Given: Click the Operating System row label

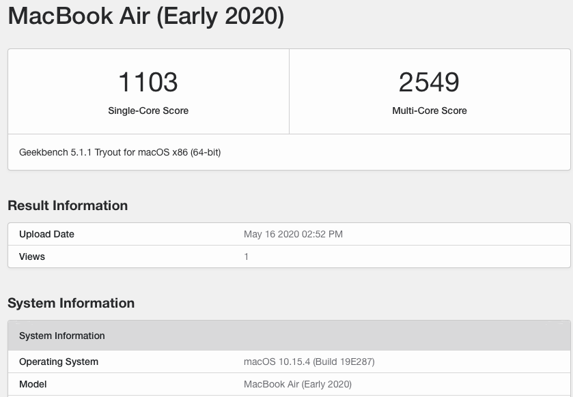Looking at the screenshot, I should [x=59, y=362].
